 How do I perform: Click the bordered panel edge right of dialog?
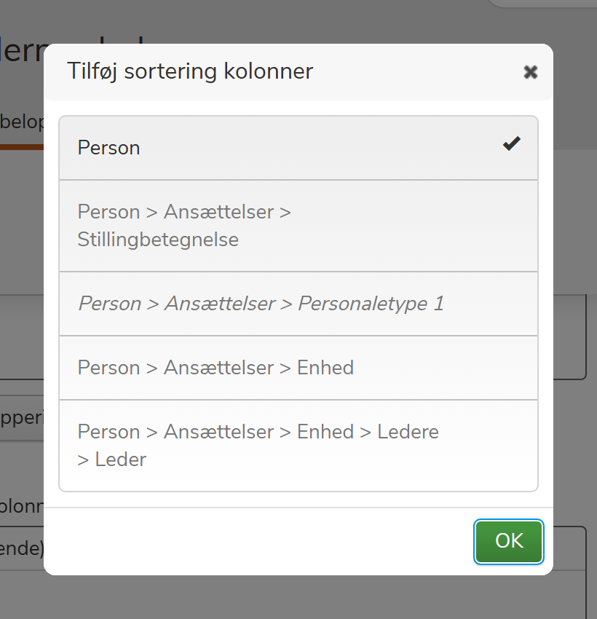570,336
